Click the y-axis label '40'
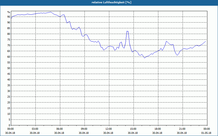This screenshot has height=136, width=218. 9,80
